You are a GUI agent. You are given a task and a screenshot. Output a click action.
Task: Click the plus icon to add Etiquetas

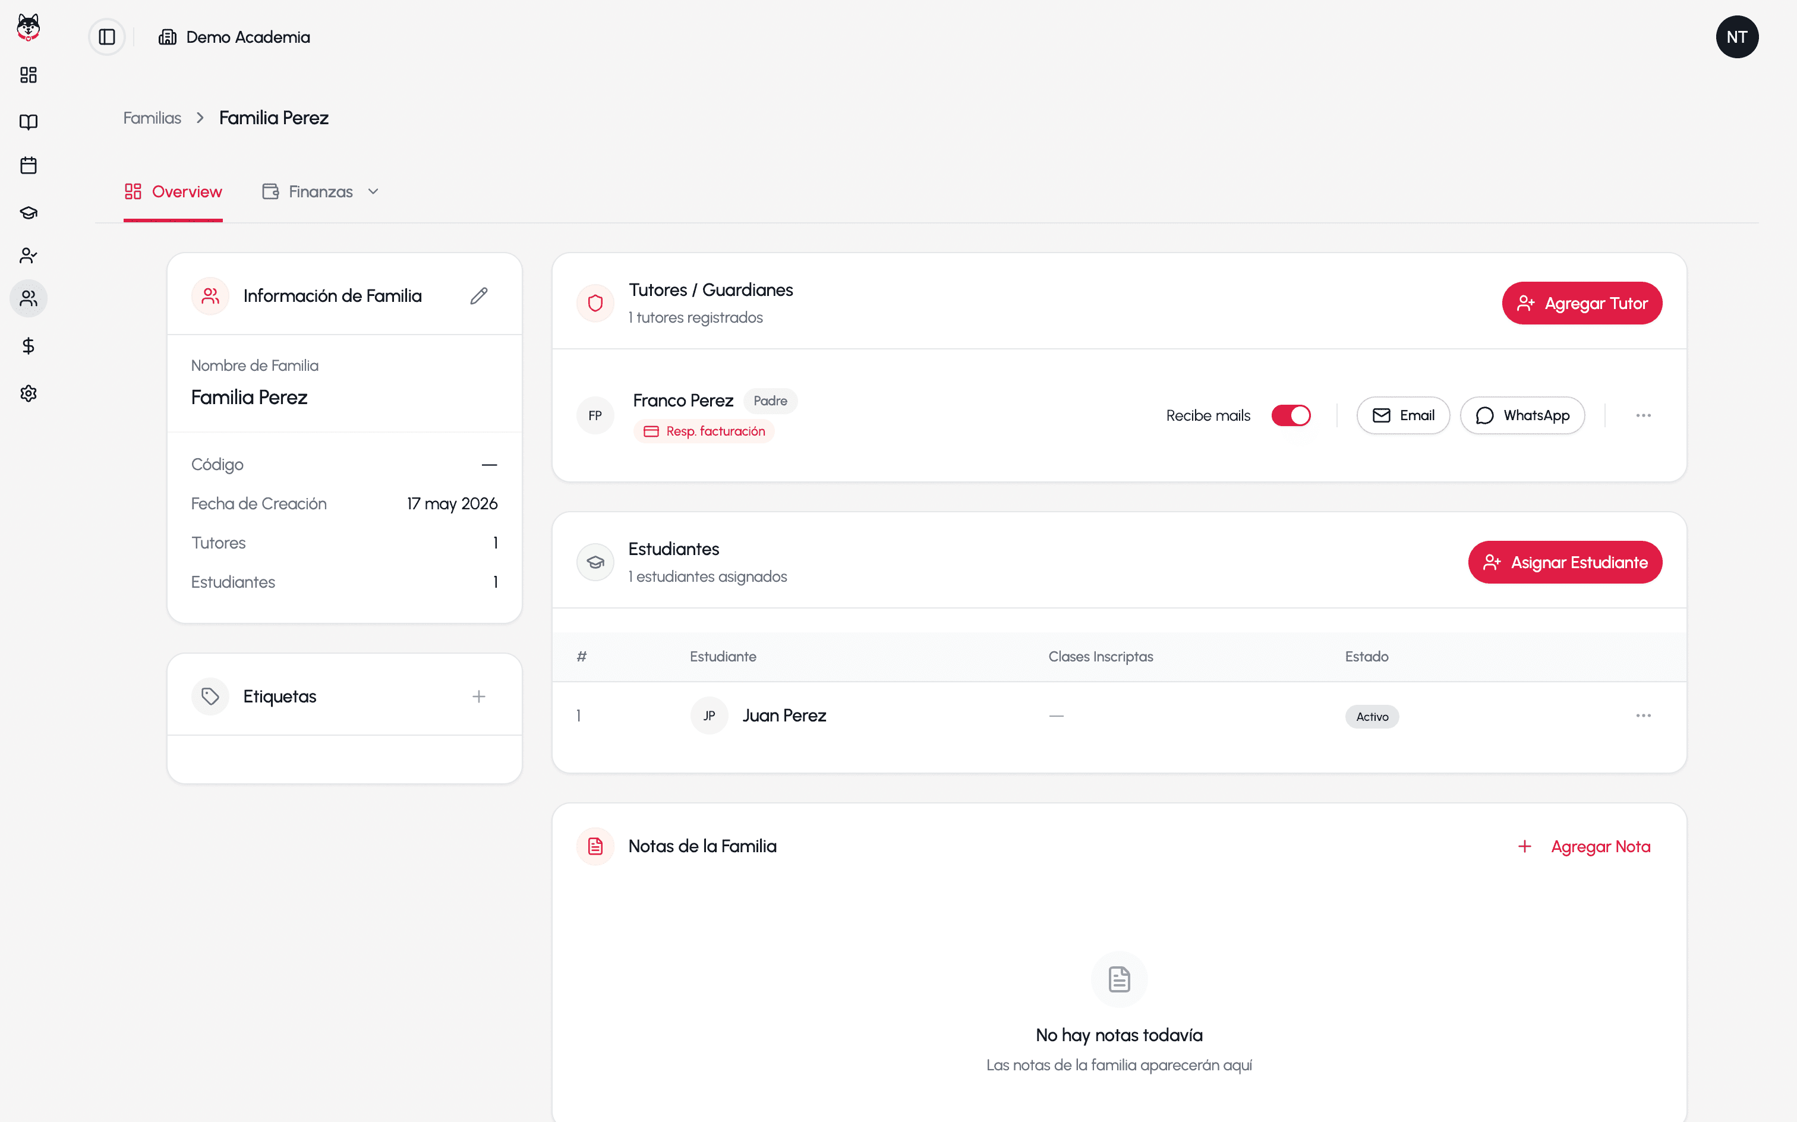tap(478, 697)
